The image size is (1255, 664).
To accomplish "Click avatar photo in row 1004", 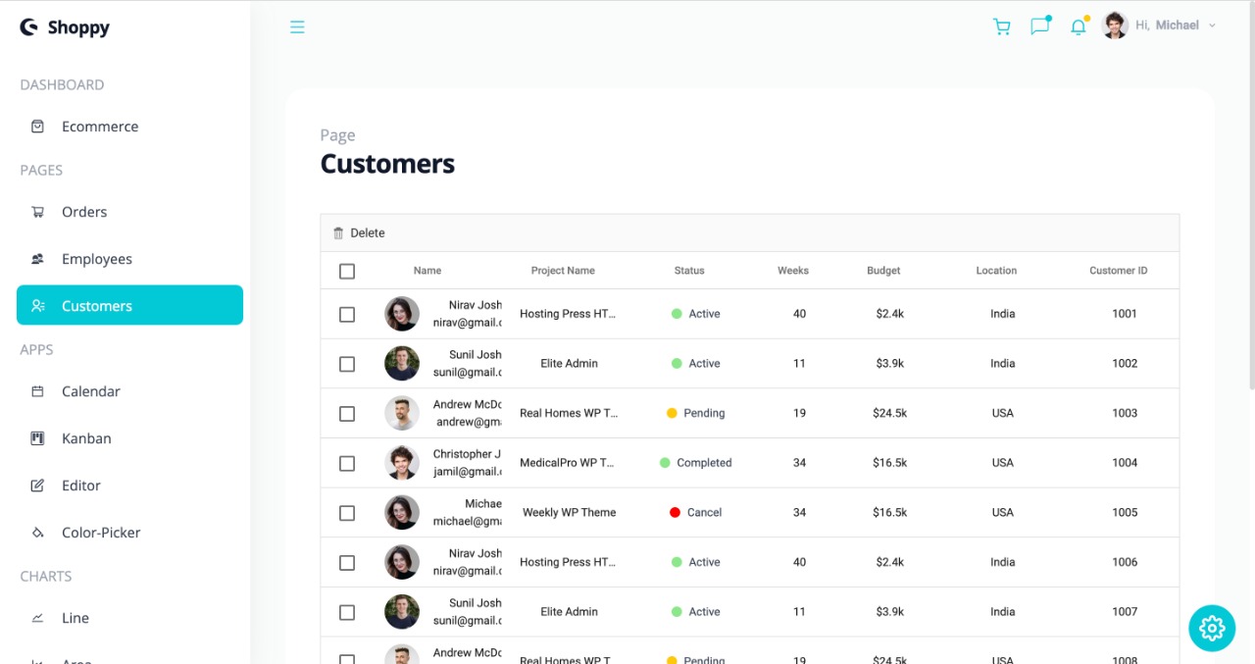I will (402, 463).
